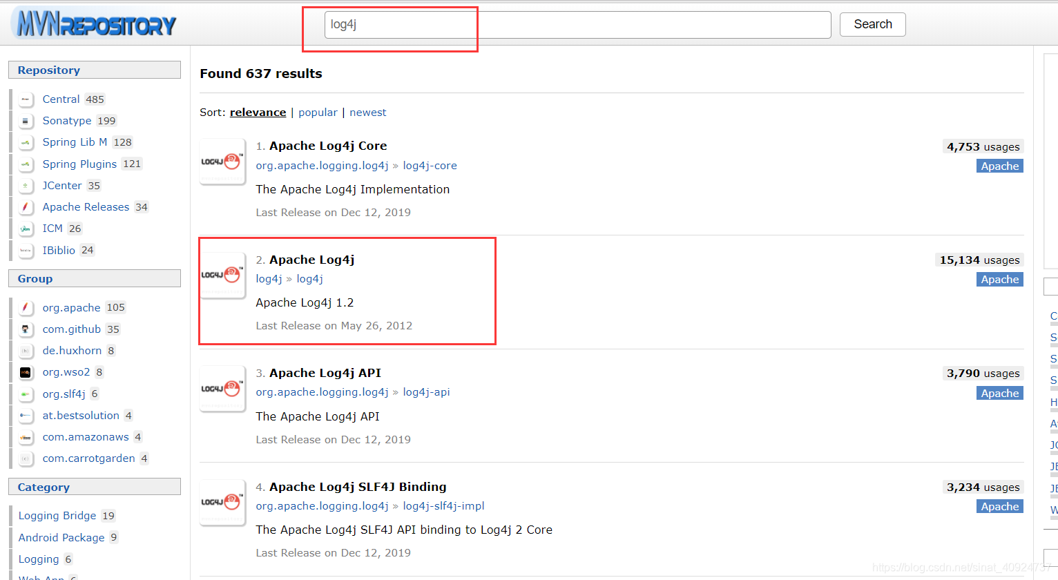
Task: Filter by Apache Releases link
Action: 86,207
